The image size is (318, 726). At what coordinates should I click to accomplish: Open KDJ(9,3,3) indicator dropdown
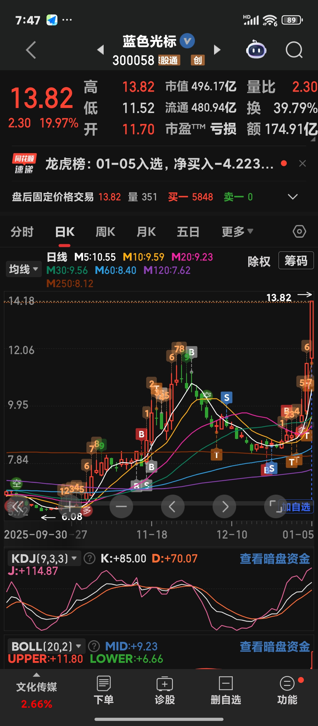coord(44,558)
